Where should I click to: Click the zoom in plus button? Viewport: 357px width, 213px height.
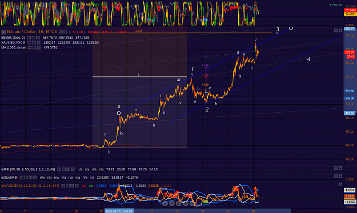(186, 204)
